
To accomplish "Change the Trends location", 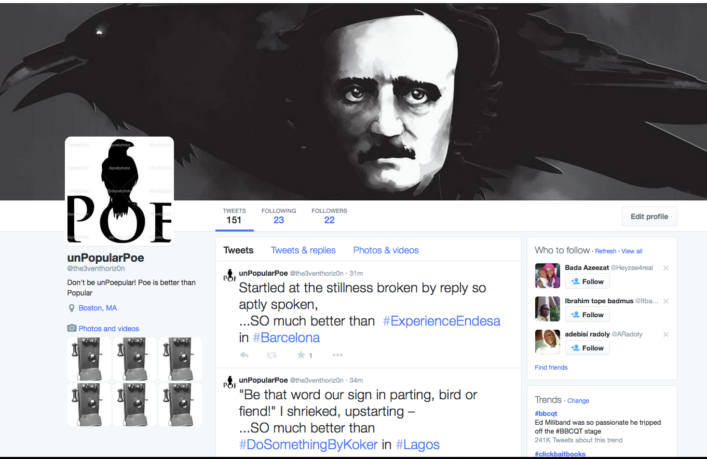I will (x=578, y=401).
